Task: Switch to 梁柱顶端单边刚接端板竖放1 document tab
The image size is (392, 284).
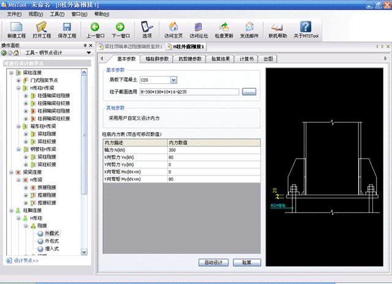Action: click(x=130, y=47)
